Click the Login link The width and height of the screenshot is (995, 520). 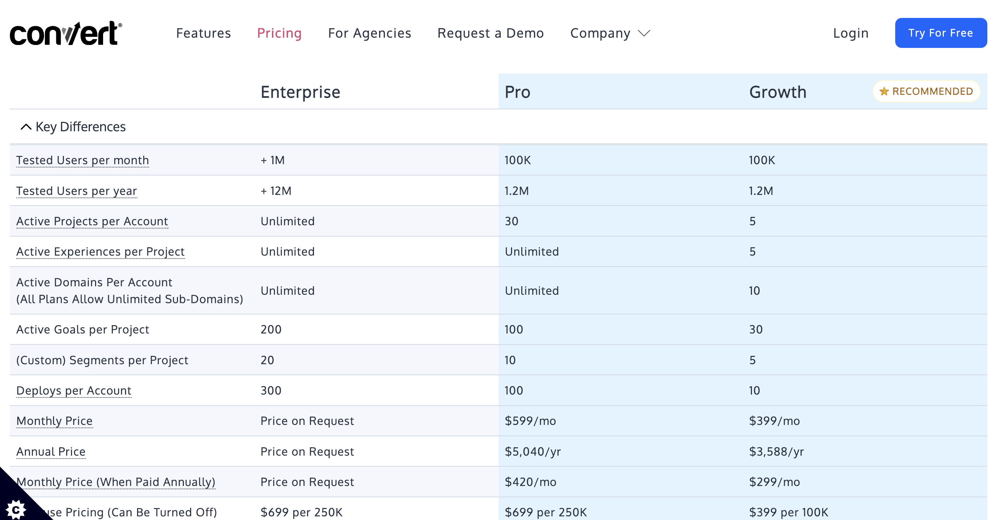(x=851, y=33)
